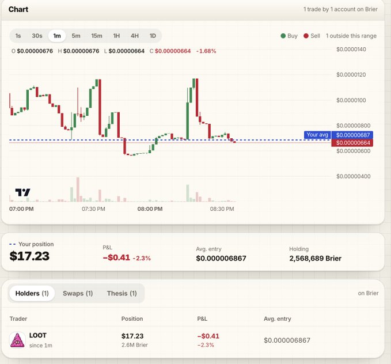Click the 08:00 PM time axis label
Image resolution: width=391 pixels, height=364 pixels.
(150, 209)
